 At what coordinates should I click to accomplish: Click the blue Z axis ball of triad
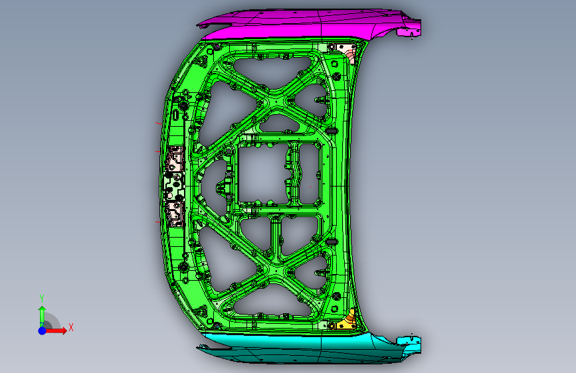pyautogui.click(x=43, y=331)
